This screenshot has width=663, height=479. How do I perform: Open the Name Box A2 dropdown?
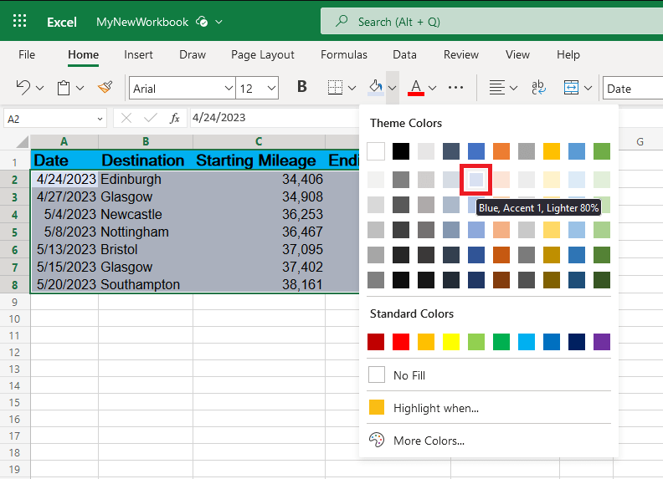click(100, 119)
